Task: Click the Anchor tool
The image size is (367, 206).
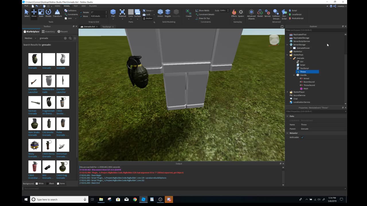Action: (x=147, y=18)
